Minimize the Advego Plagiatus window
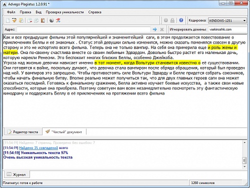 click(223, 3)
